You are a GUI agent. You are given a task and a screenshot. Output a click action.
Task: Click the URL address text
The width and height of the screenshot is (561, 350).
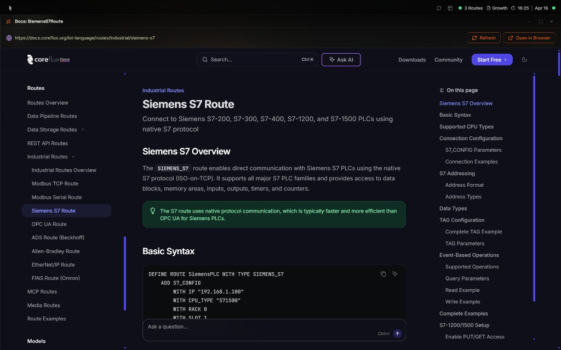(85, 38)
